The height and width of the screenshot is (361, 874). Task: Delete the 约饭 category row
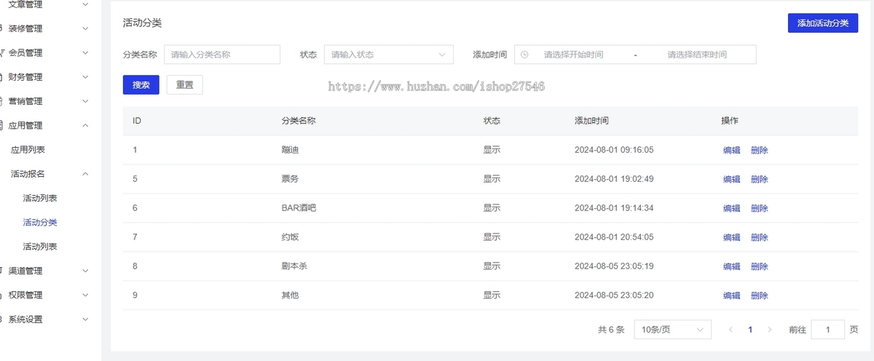759,237
